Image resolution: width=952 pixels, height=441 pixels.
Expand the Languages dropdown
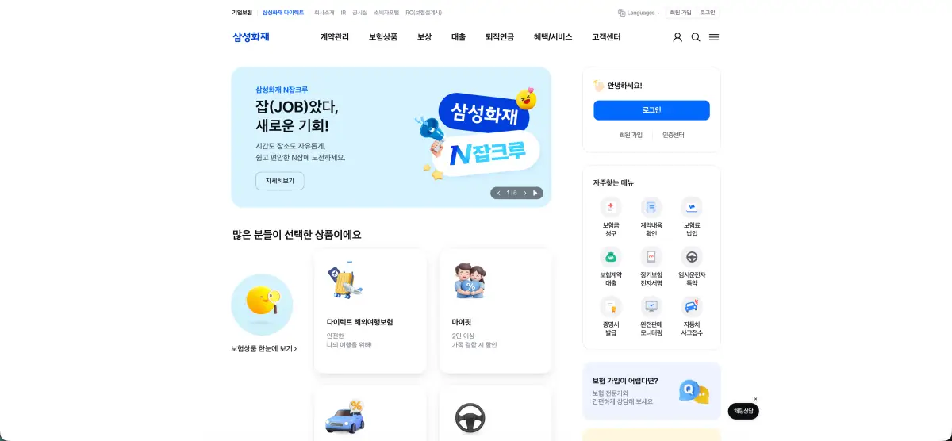click(x=639, y=13)
